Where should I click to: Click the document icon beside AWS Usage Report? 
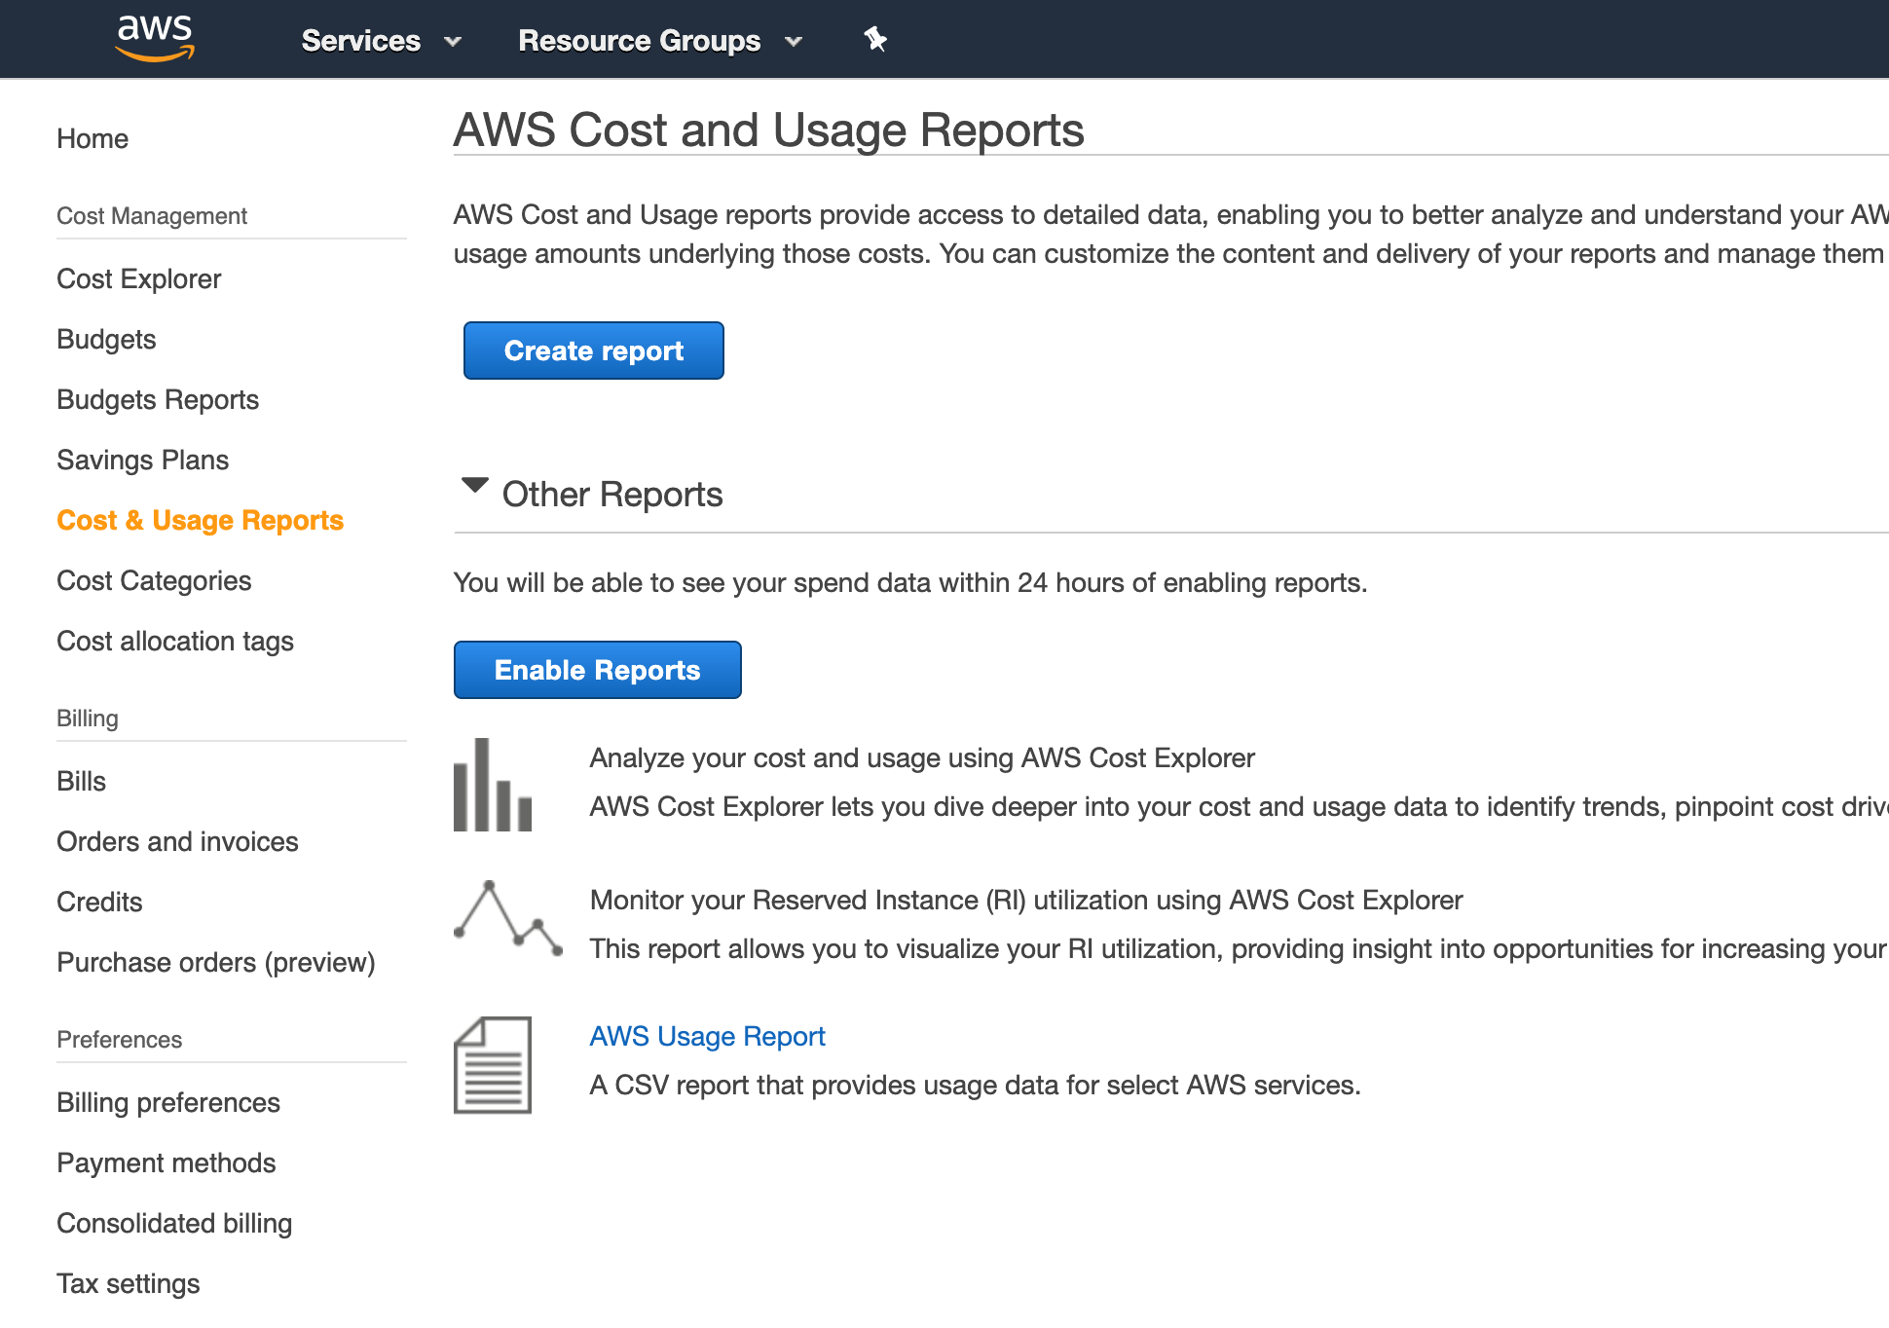tap(493, 1065)
